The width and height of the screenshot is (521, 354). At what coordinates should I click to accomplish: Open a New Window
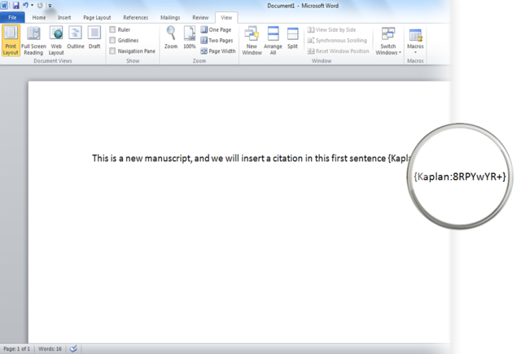tap(252, 41)
